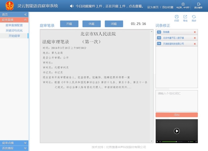Screen dimensions: 208x151
Task: Click the video progress bar
Action: [x=174, y=142]
